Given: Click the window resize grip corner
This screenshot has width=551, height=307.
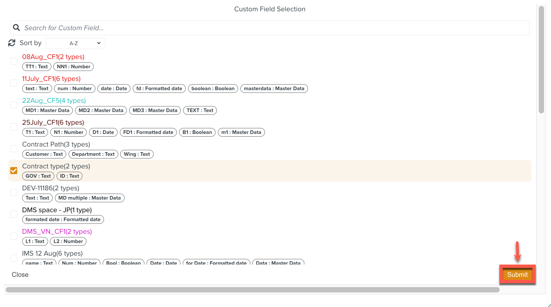Looking at the screenshot, I should 549,305.
